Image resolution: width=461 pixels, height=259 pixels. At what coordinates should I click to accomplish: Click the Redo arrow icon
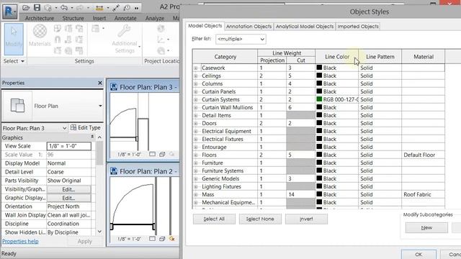[79, 8]
